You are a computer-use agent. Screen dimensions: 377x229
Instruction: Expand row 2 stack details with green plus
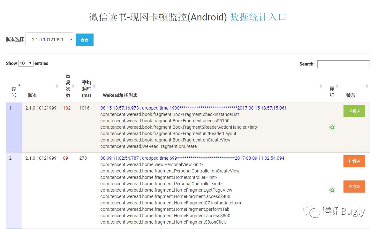click(332, 190)
